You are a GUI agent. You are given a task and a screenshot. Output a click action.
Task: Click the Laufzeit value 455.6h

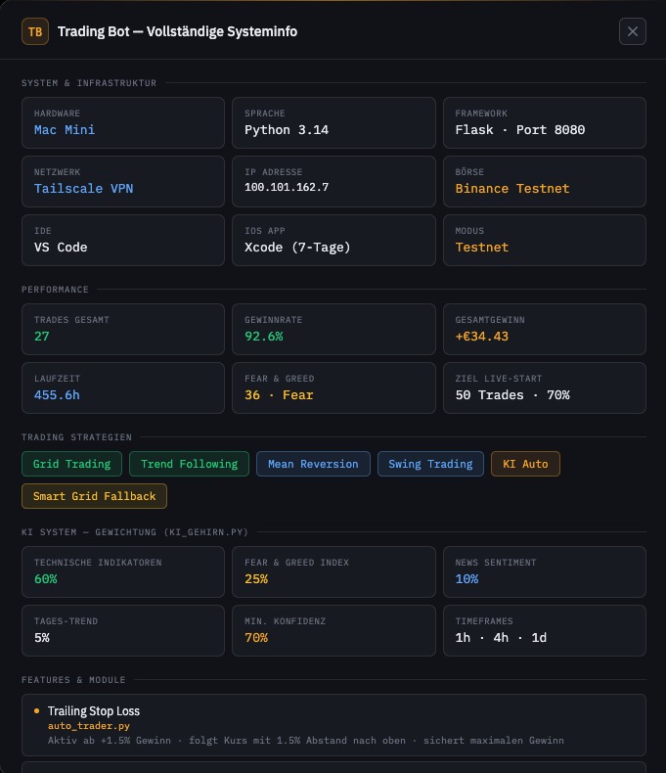pyautogui.click(x=57, y=395)
